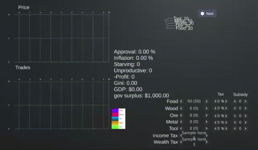Select next Wealth Tax option
The width and height of the screenshot is (258, 150).
pos(206,142)
